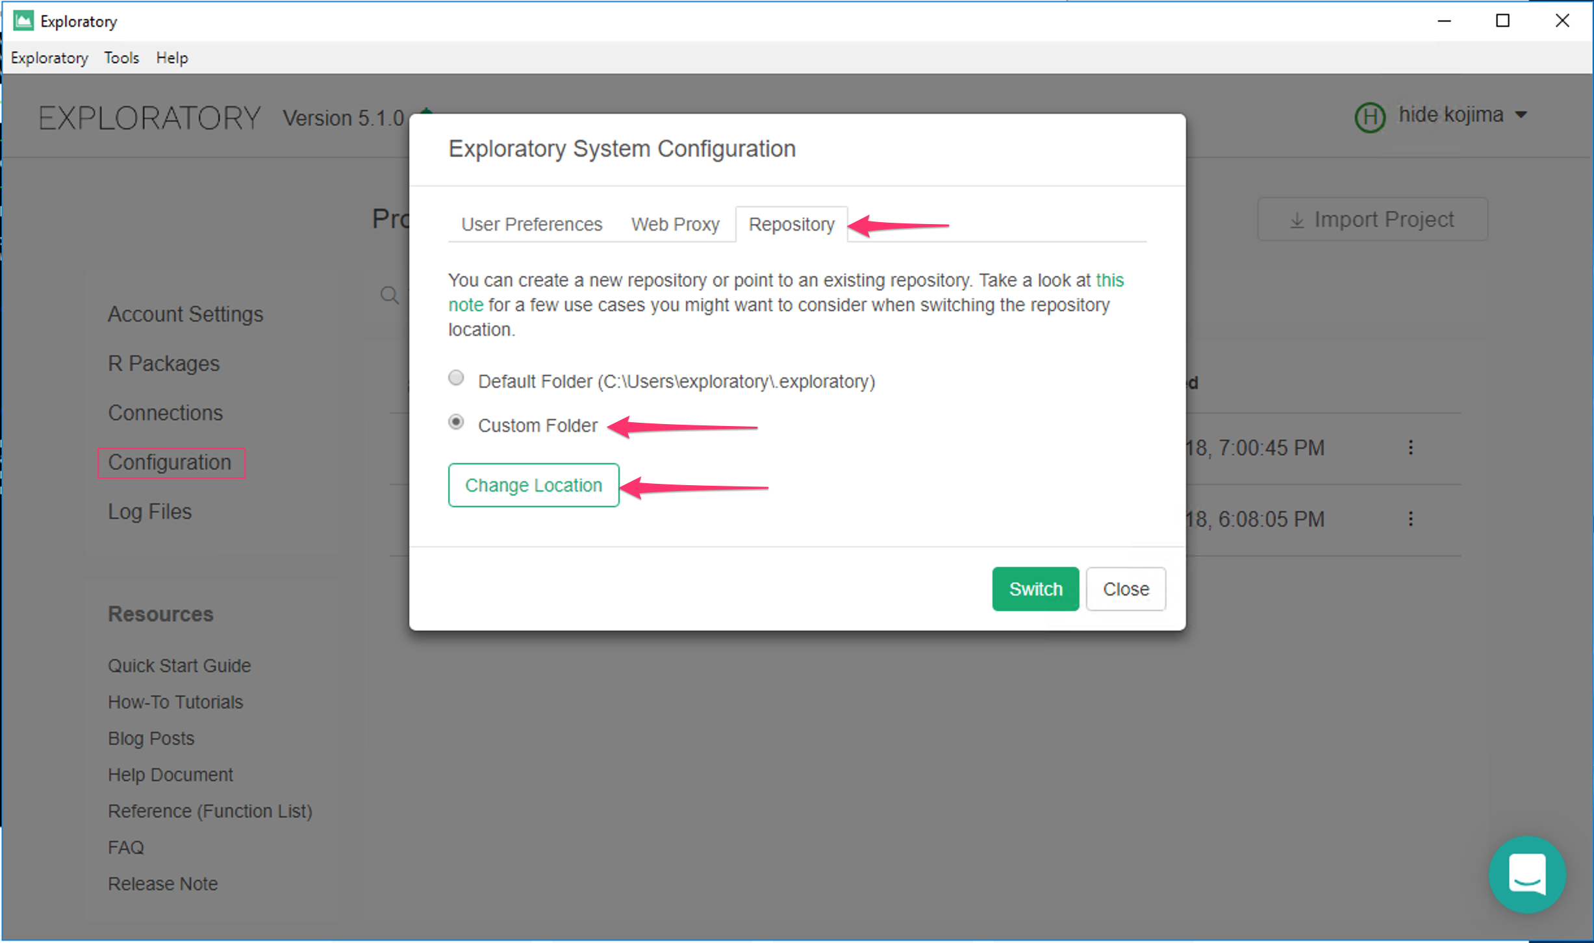Click the 7:00:45 PM project timestamp

pyautogui.click(x=1255, y=448)
